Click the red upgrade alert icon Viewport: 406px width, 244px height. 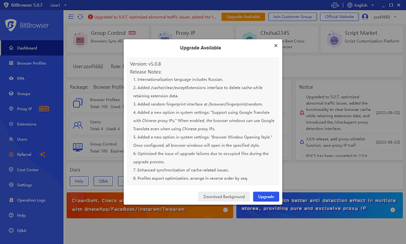pyautogui.click(x=91, y=17)
